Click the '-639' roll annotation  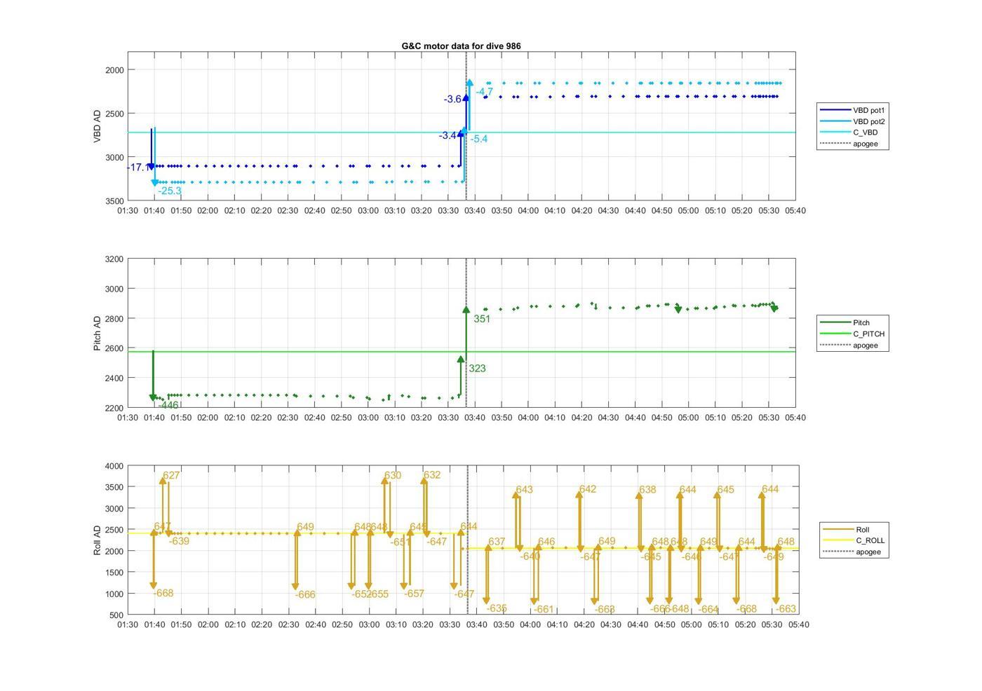pyautogui.click(x=180, y=541)
